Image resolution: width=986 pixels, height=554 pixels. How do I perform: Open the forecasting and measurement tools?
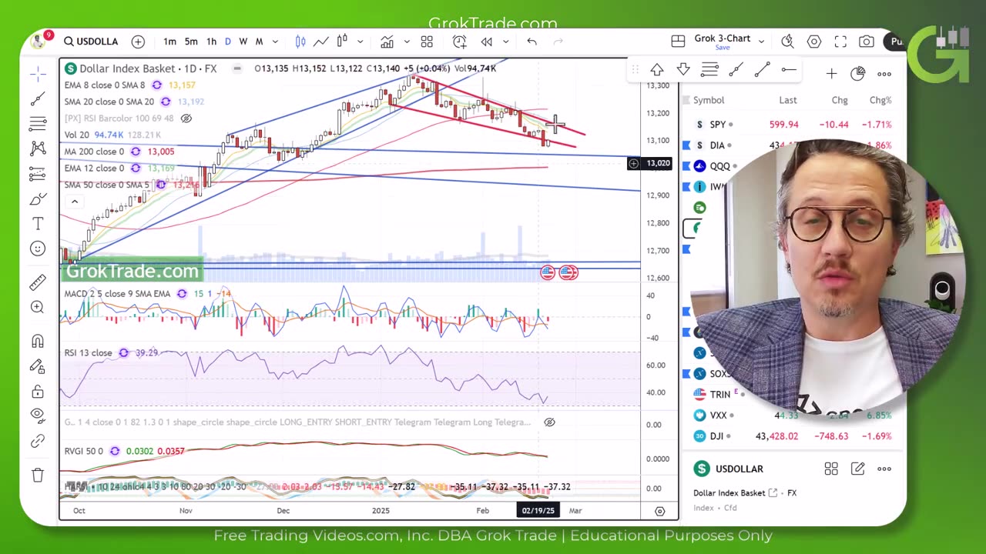(x=37, y=174)
